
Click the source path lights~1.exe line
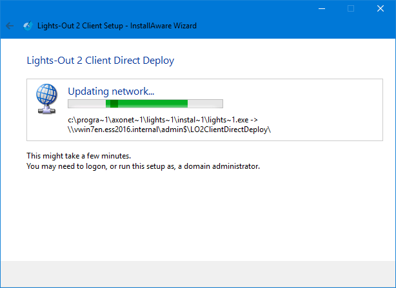163,120
